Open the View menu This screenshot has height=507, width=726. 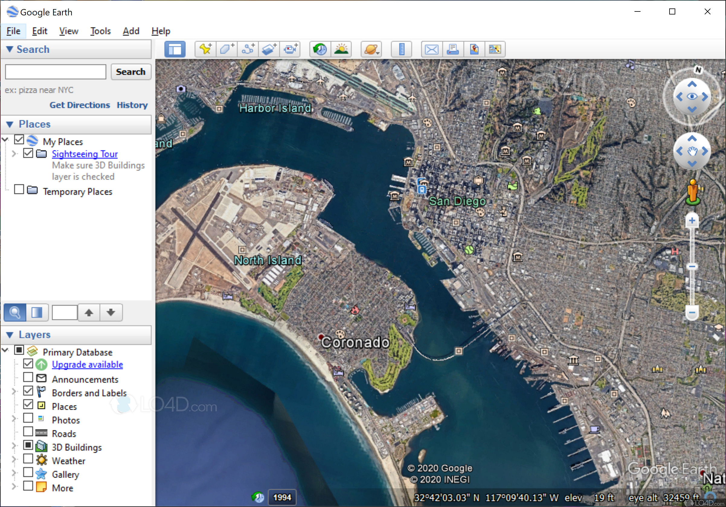pos(68,31)
